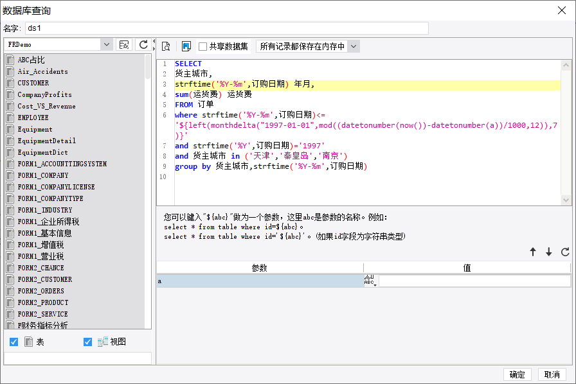Click the 值 column header
The width and height of the screenshot is (576, 384).
[467, 268]
